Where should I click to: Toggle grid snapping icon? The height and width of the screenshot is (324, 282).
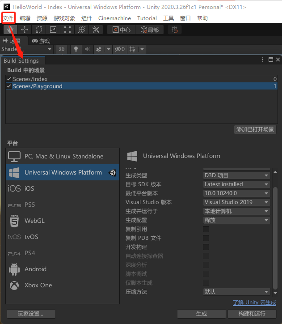[x=175, y=30]
